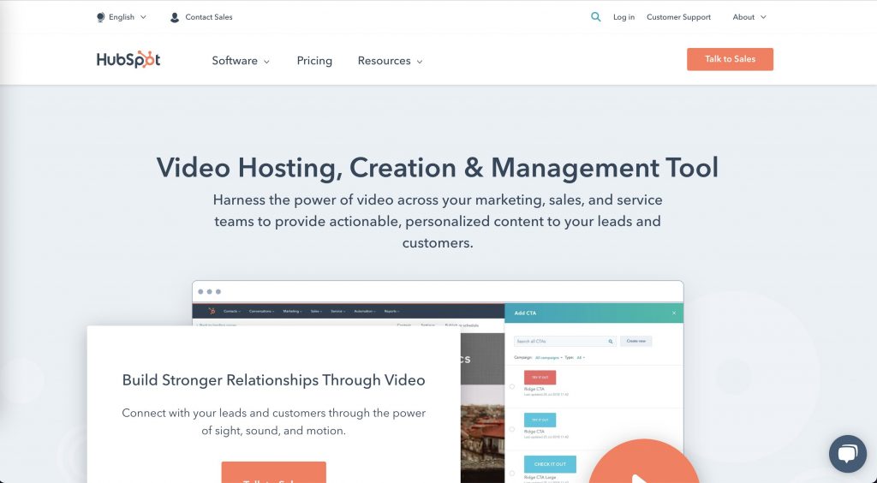Image resolution: width=877 pixels, height=483 pixels.
Task: Select radio beside the small blue Try it out CTA
Action: pyautogui.click(x=512, y=429)
